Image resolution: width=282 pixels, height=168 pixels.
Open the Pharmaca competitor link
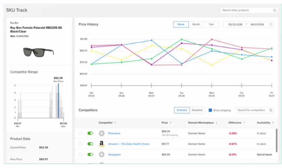(x=114, y=133)
